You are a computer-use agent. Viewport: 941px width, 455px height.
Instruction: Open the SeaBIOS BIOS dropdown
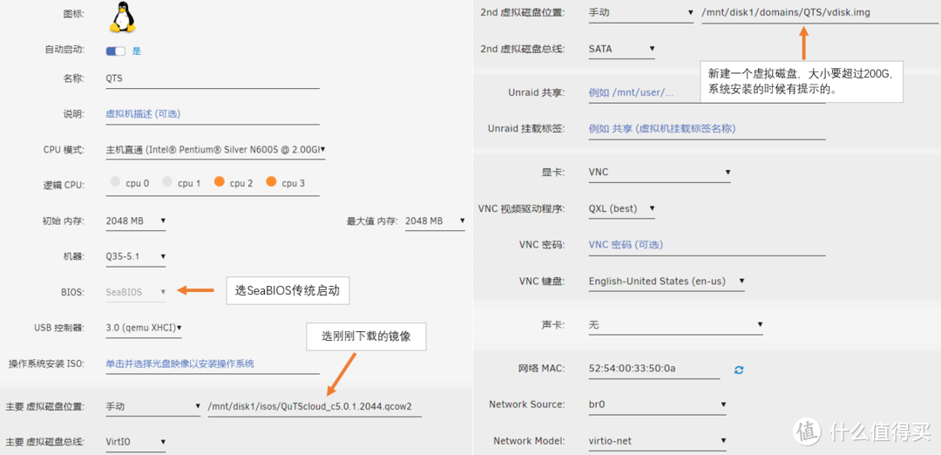[x=136, y=292]
